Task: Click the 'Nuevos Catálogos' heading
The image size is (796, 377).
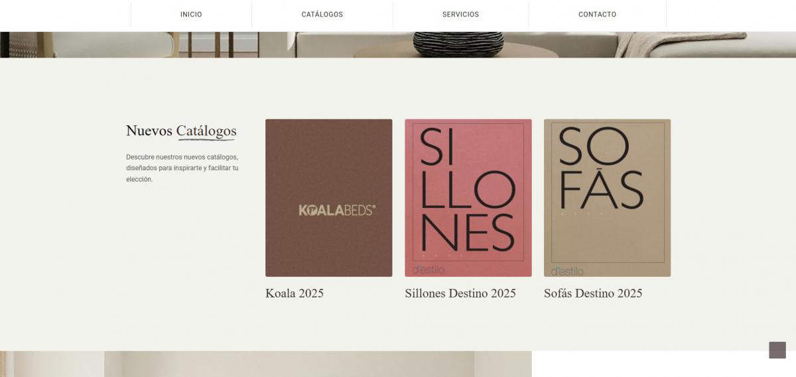Action: pyautogui.click(x=181, y=131)
